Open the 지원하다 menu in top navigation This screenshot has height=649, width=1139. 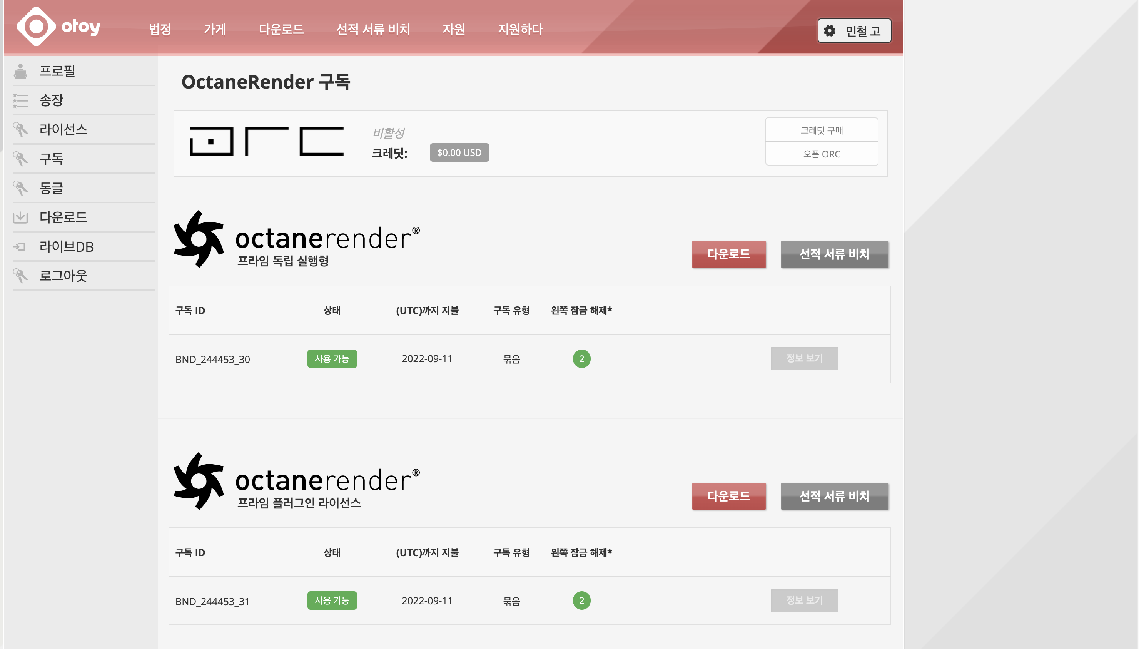click(x=520, y=29)
